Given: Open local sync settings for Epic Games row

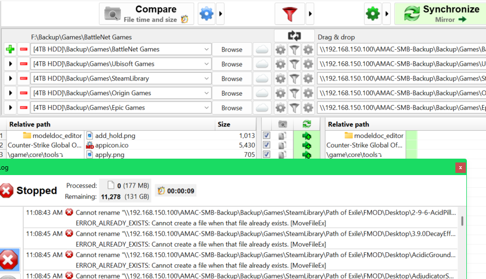Looking at the screenshot, I should [x=308, y=108].
